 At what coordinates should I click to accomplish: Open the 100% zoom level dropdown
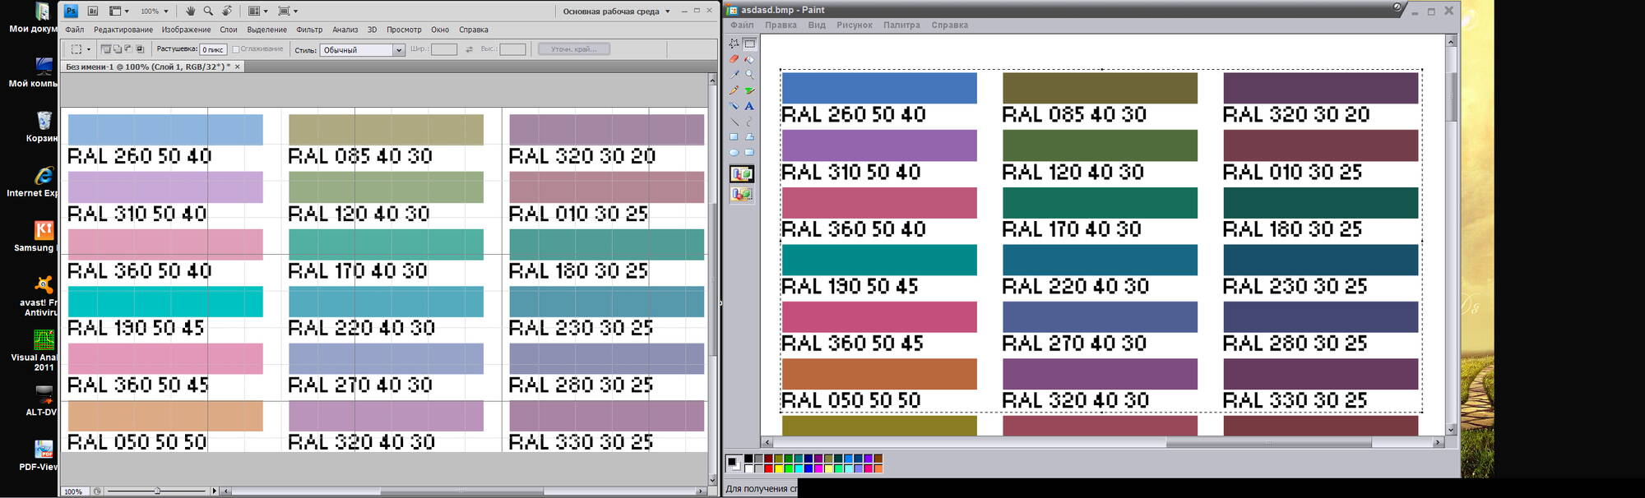point(154,12)
